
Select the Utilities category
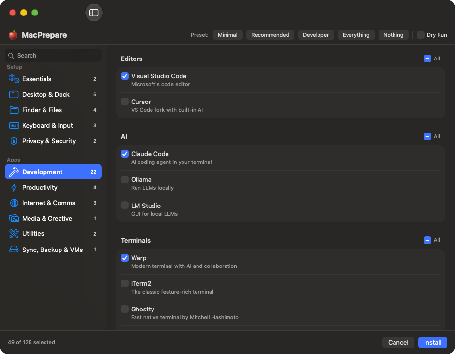[53, 234]
